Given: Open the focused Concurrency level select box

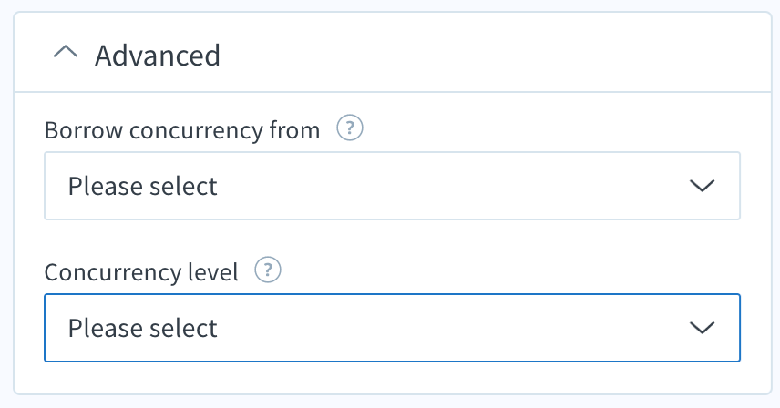Looking at the screenshot, I should point(392,328).
